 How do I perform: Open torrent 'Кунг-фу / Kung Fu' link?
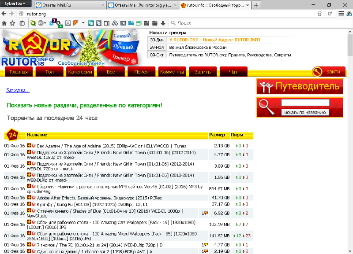pos(92,204)
